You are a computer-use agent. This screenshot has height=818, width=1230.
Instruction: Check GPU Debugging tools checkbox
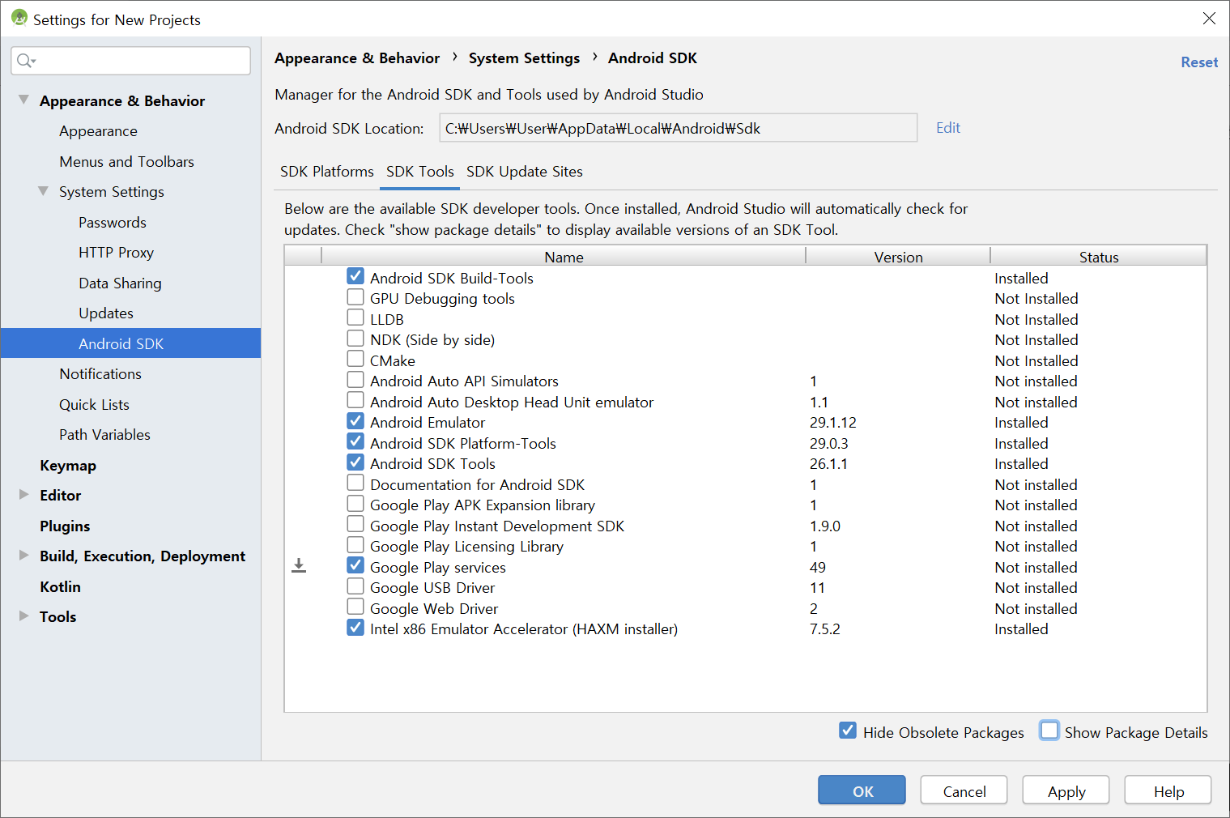click(355, 297)
